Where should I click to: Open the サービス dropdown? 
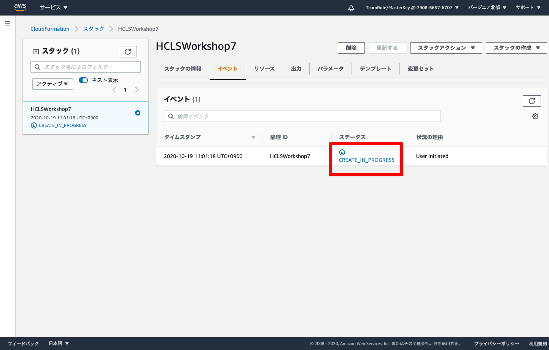tap(53, 7)
